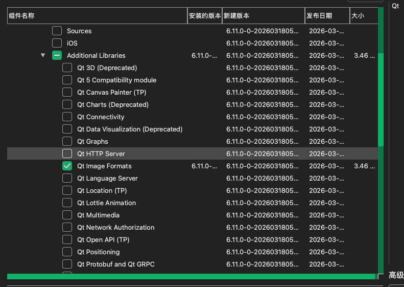Screen dimensions: 404x287
Task: Tick the Qt 5 Compatibility module checkbox
Action: (67, 80)
